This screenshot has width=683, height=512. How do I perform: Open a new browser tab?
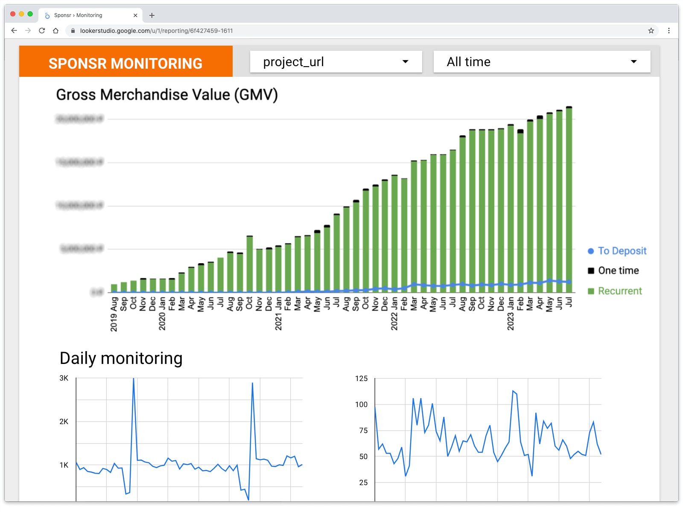point(152,15)
